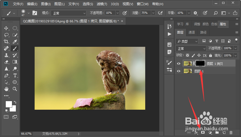Select the Crop tool

[6, 42]
